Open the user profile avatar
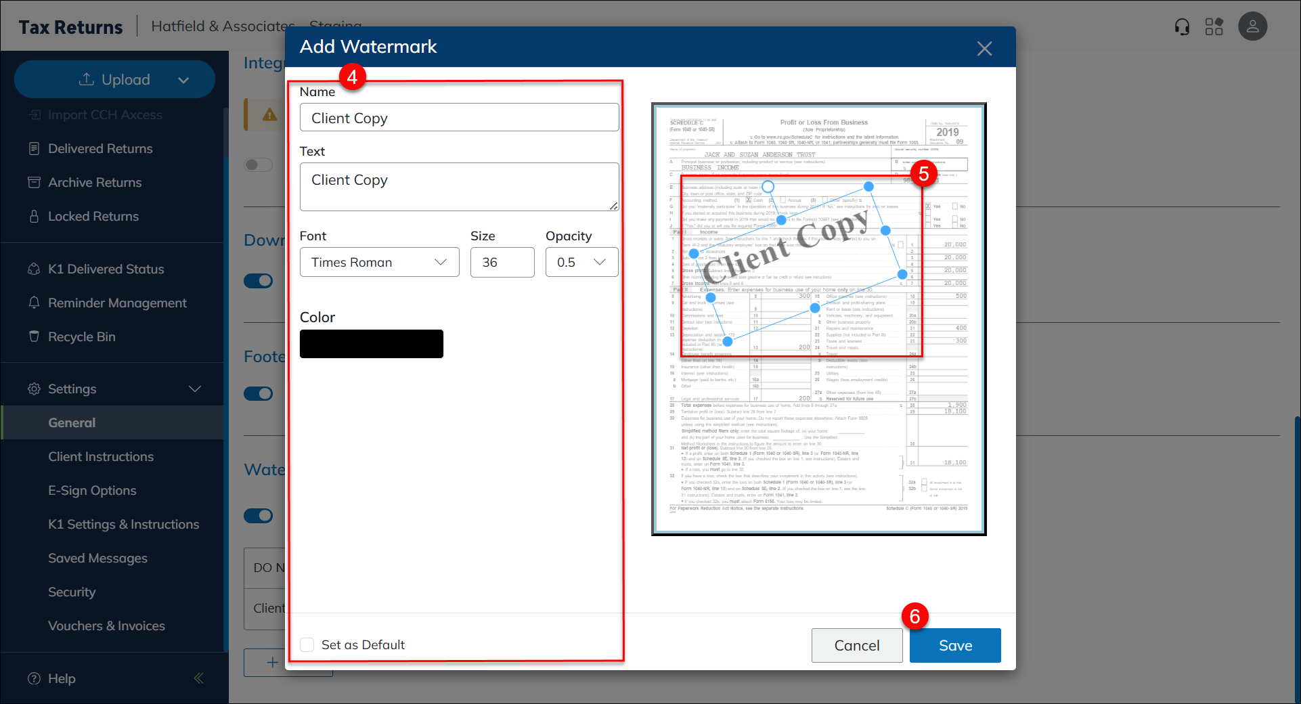This screenshot has height=704, width=1301. tap(1252, 27)
